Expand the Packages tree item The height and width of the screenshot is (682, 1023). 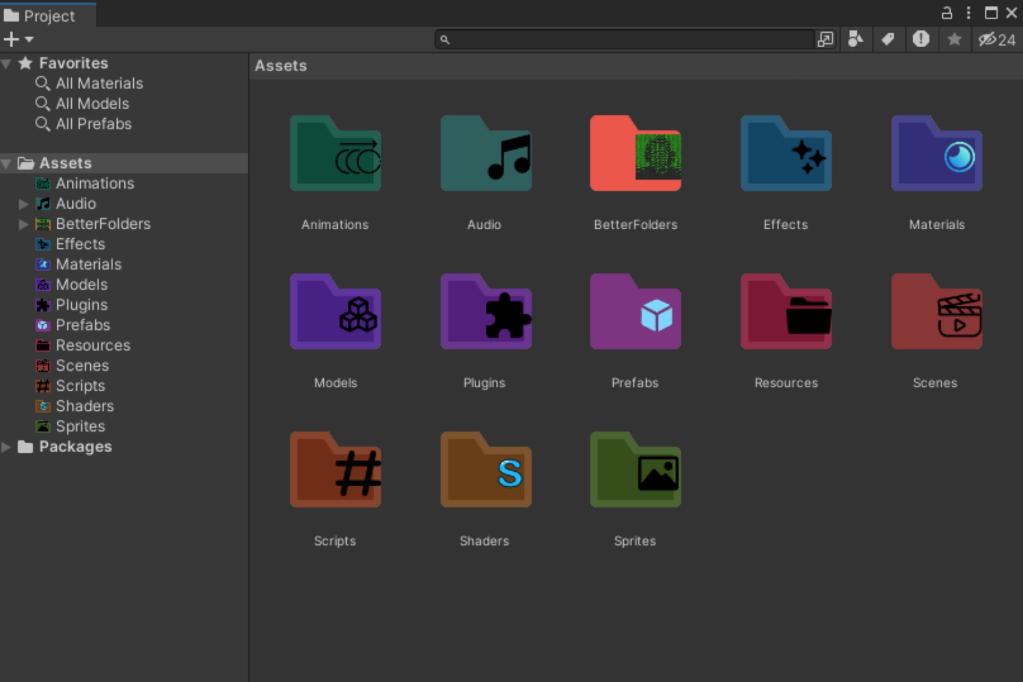(6, 446)
